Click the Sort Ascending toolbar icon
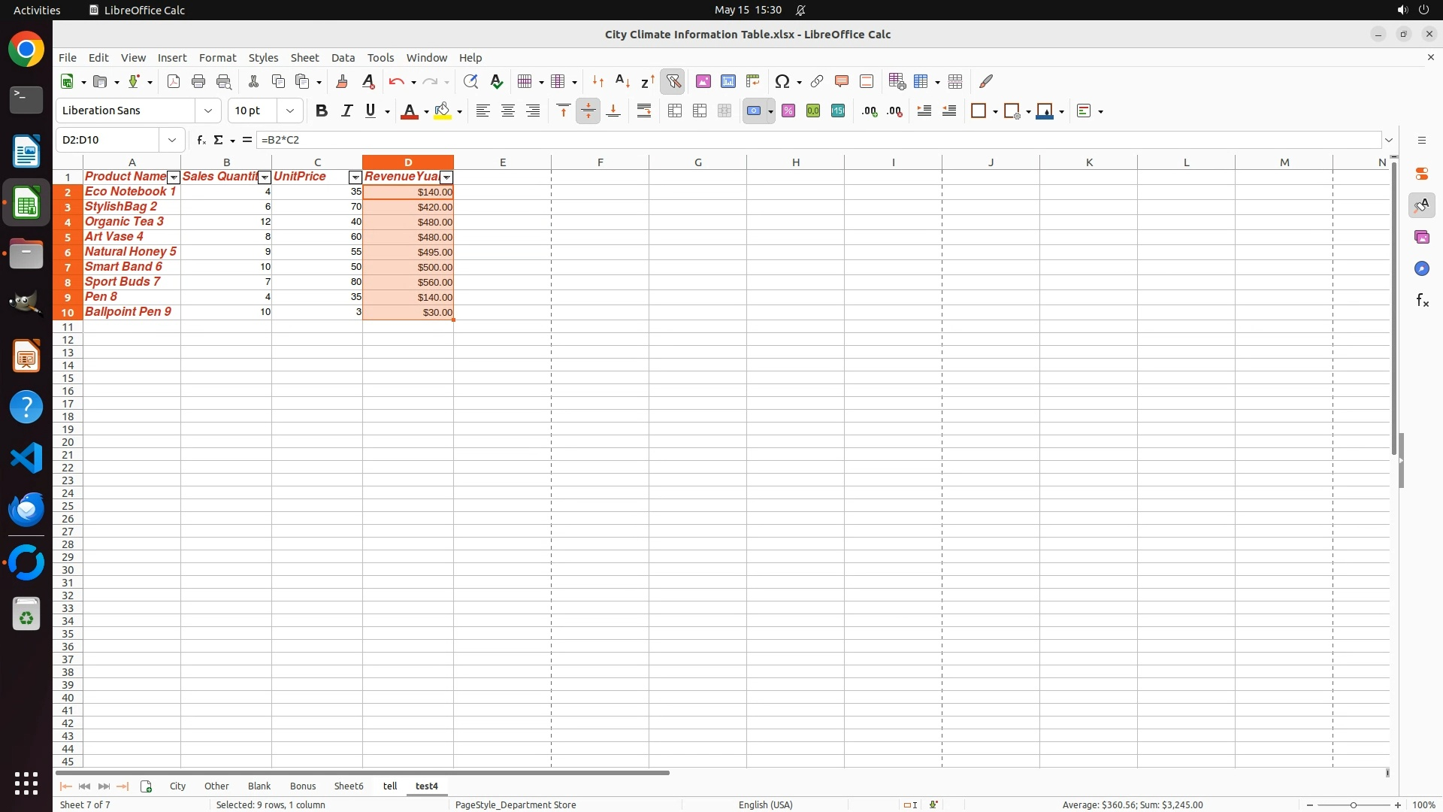 point(622,81)
